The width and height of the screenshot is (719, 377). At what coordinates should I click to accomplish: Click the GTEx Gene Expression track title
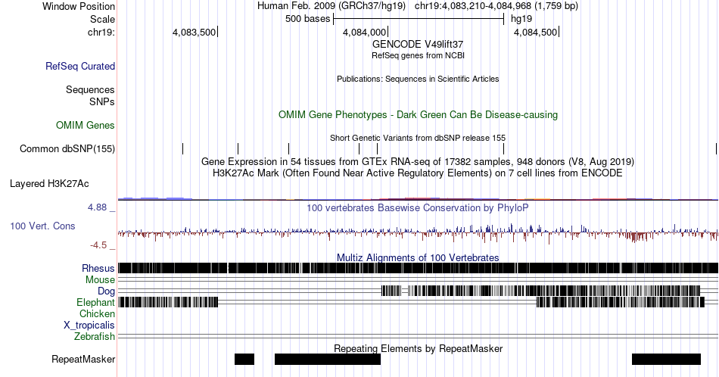coord(418,161)
